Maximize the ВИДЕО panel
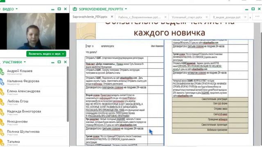 tap(59, 9)
